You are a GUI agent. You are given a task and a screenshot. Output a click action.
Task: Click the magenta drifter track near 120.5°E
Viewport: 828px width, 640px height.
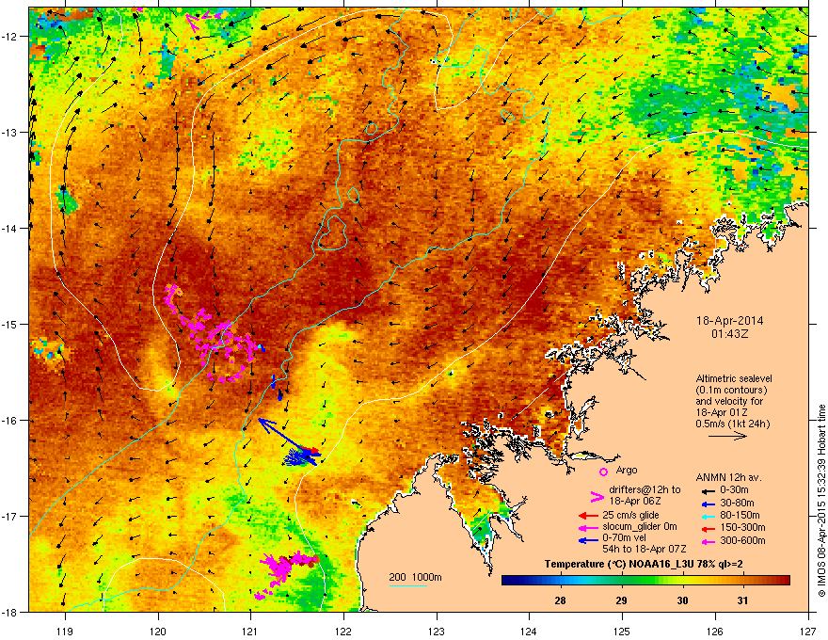[x=211, y=334]
